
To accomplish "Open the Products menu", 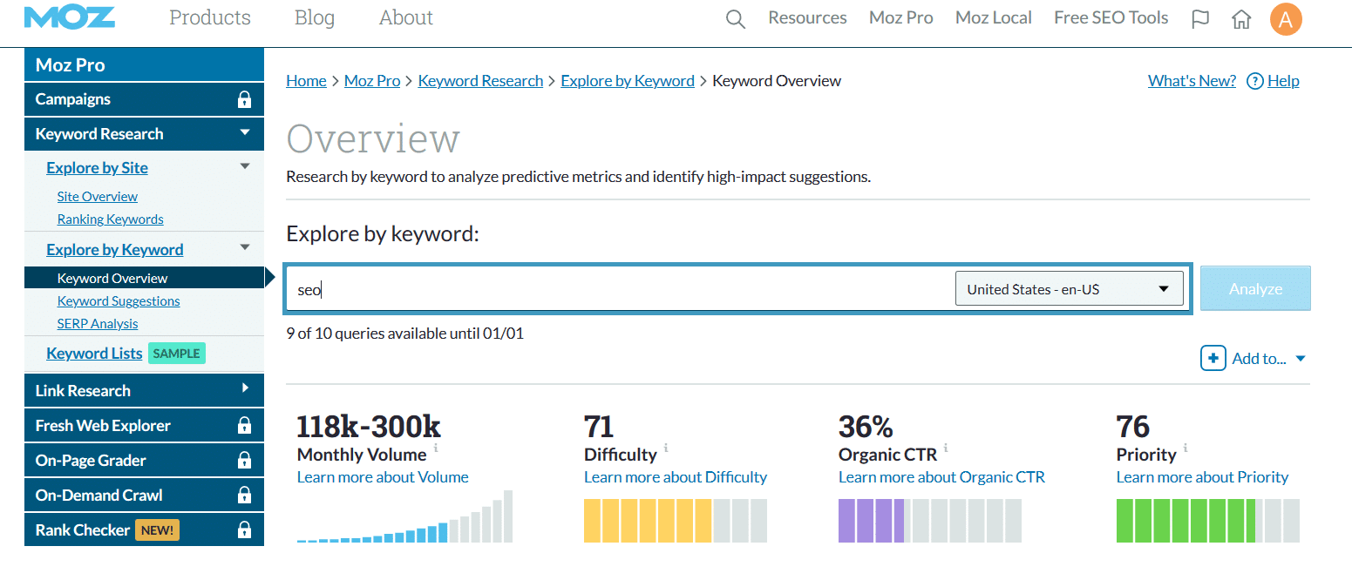I will [209, 17].
